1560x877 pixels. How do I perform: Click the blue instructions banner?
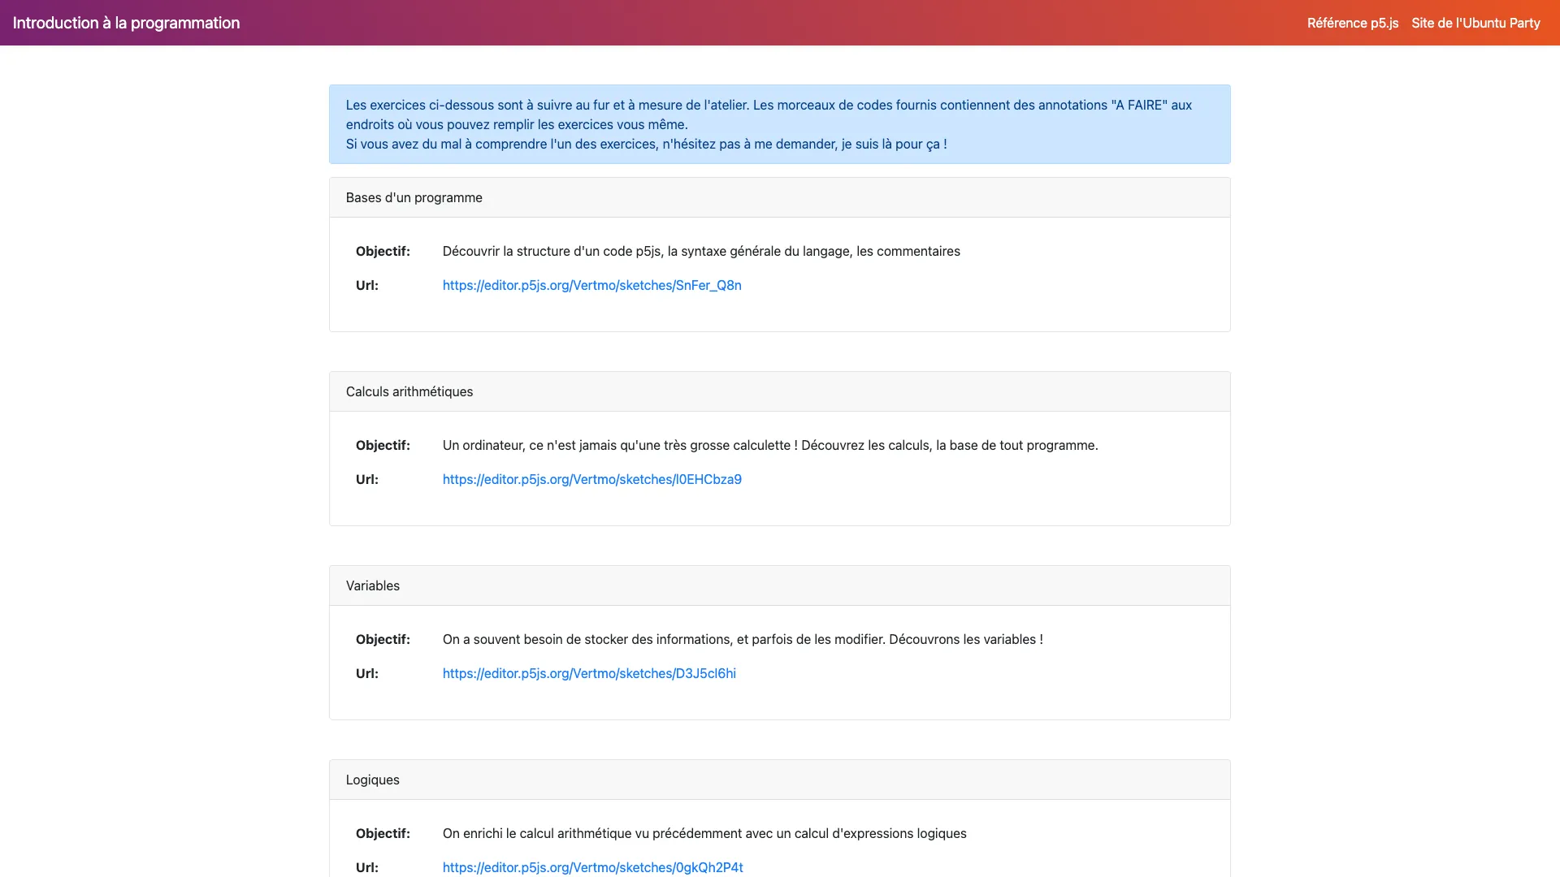pos(779,123)
